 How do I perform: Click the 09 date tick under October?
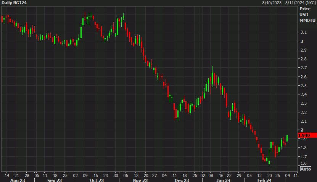(85, 175)
